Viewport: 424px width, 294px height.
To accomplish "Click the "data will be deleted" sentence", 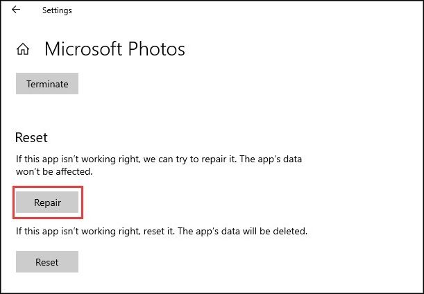I will pos(251,230).
